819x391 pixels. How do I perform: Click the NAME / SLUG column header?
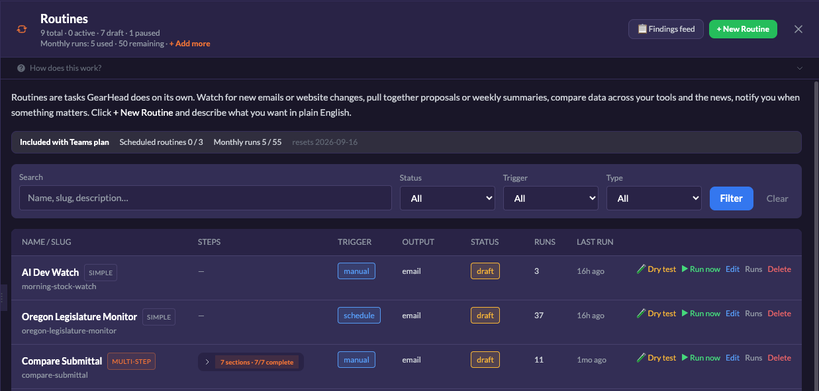point(46,242)
